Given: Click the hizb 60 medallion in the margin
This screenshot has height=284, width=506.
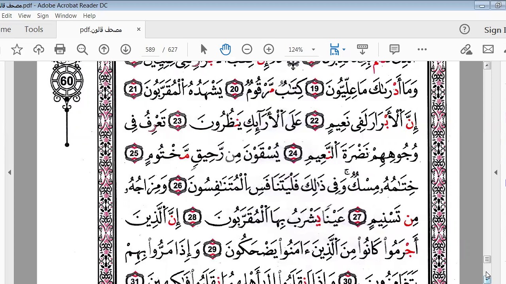Looking at the screenshot, I should [x=67, y=81].
